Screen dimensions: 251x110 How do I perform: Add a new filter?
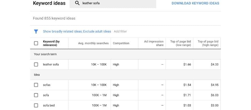[x=120, y=32]
